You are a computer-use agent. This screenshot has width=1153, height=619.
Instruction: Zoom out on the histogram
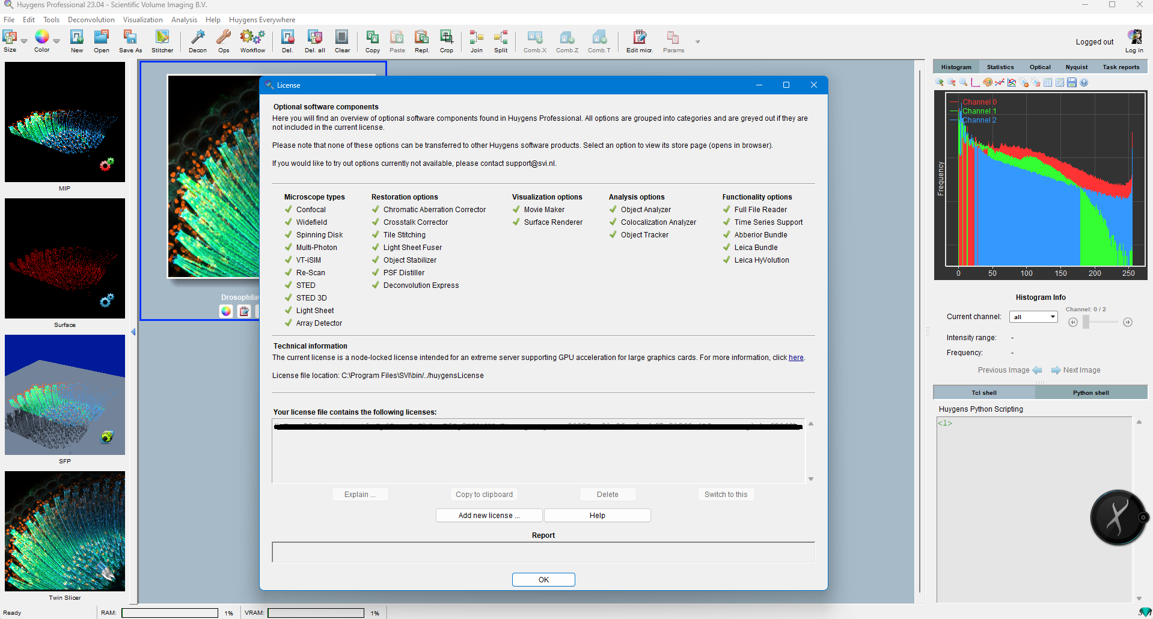952,82
